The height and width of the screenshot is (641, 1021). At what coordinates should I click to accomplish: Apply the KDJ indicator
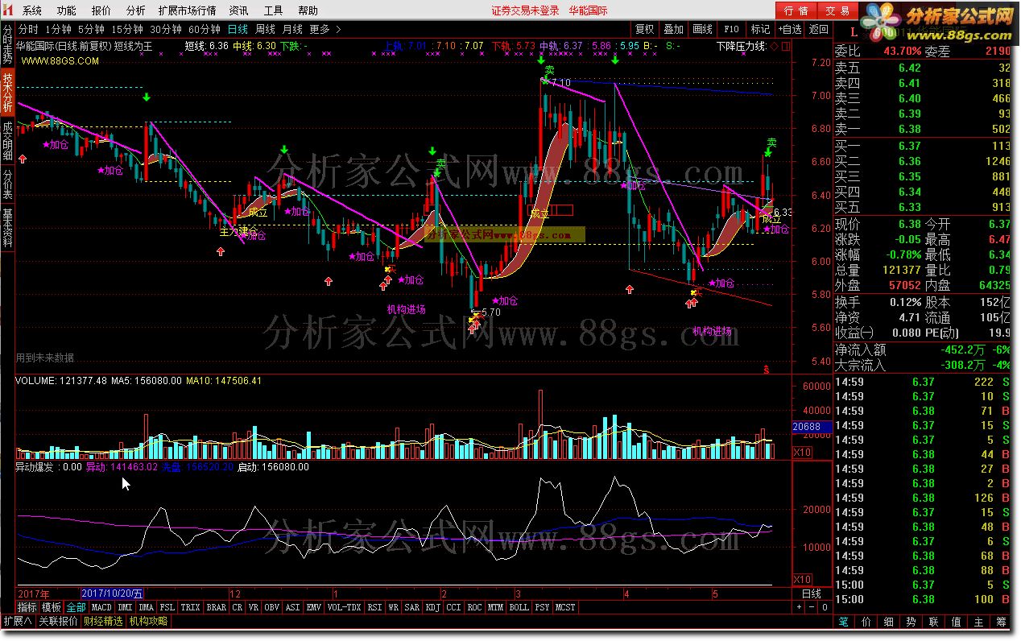tap(433, 606)
